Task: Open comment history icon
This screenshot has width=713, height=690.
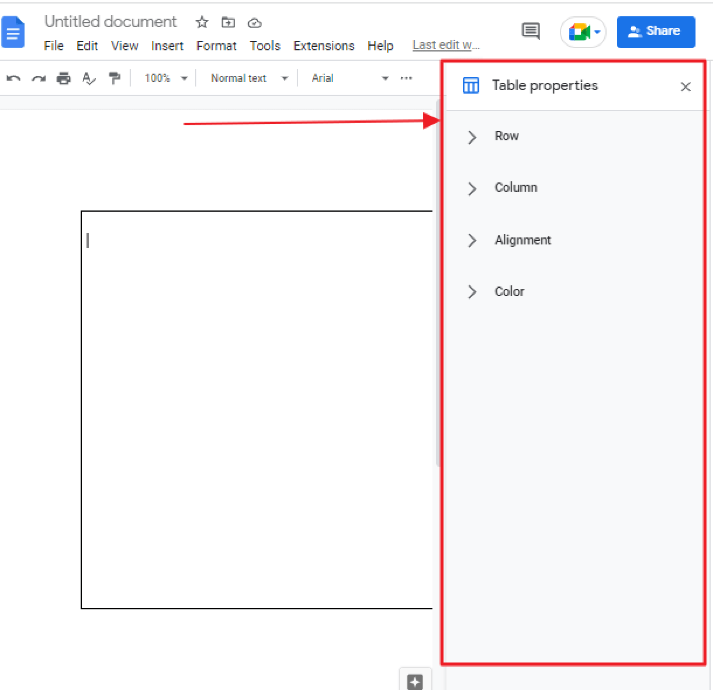Action: tap(530, 31)
